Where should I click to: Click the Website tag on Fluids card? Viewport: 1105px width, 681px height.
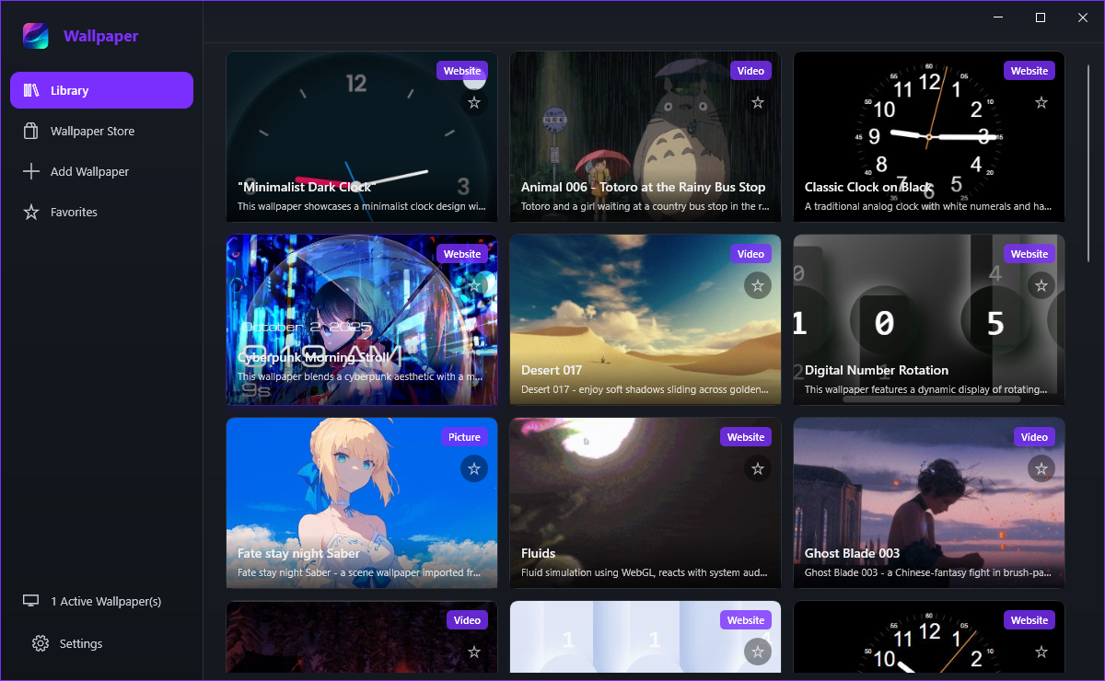coord(746,437)
